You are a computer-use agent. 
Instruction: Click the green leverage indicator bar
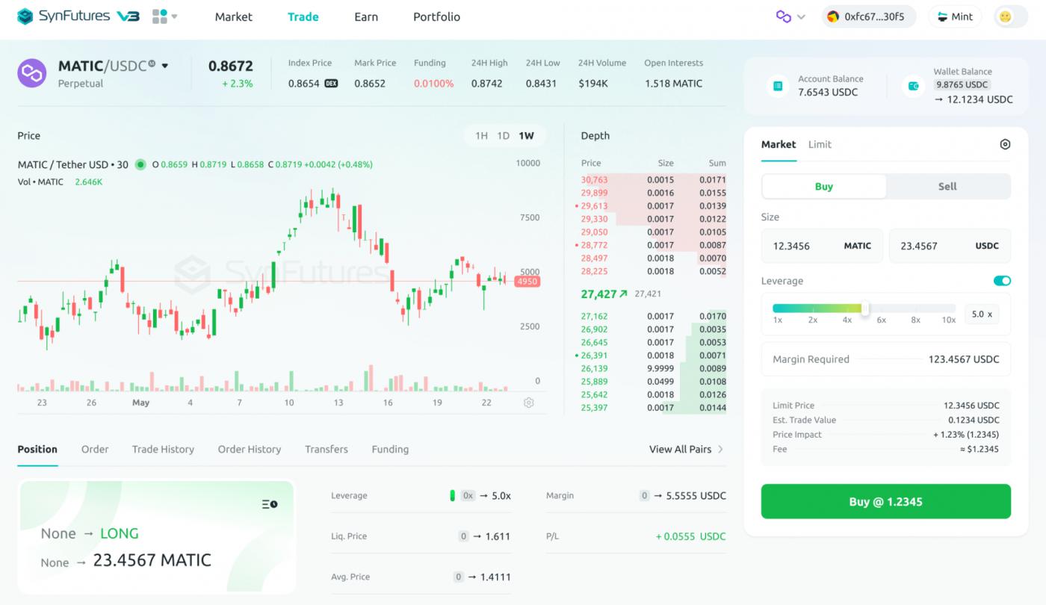[x=452, y=496]
